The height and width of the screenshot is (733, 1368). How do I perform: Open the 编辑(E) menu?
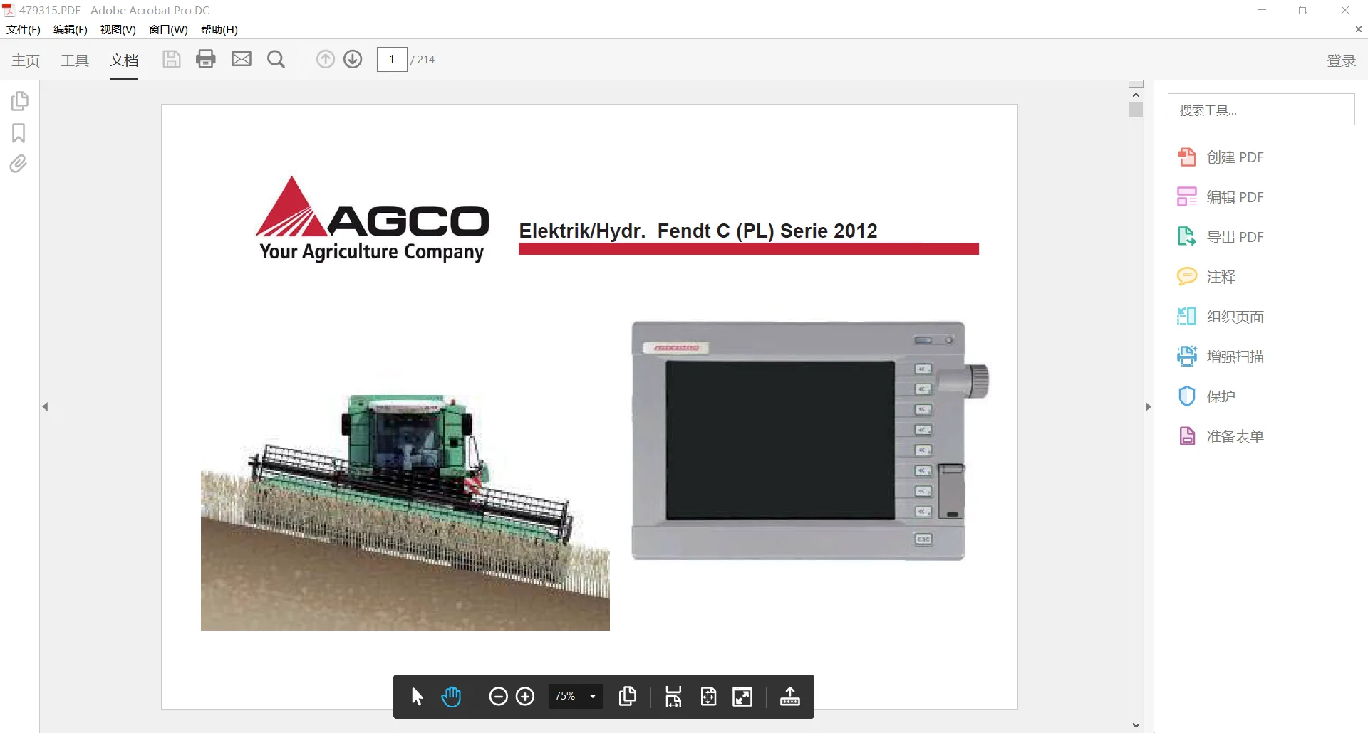click(x=71, y=30)
